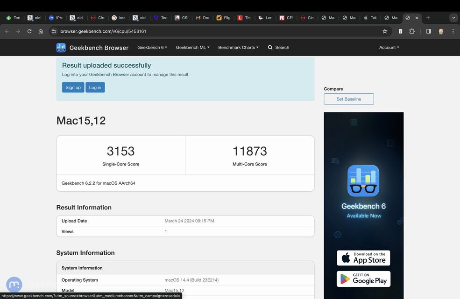Click the Geekbench Browser logo icon
The image size is (460, 299).
tap(61, 48)
